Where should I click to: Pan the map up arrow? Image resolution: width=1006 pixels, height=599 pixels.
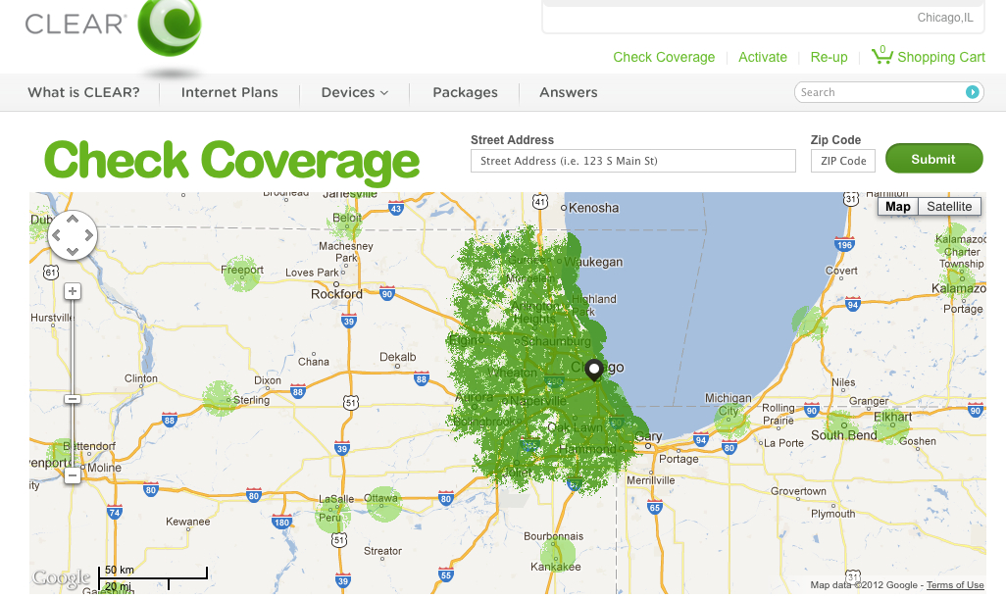[x=73, y=220]
